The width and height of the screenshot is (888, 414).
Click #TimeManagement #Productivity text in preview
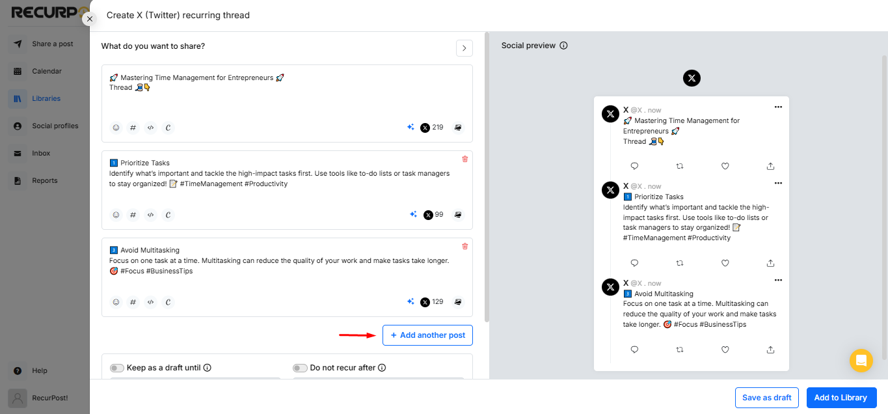point(677,238)
